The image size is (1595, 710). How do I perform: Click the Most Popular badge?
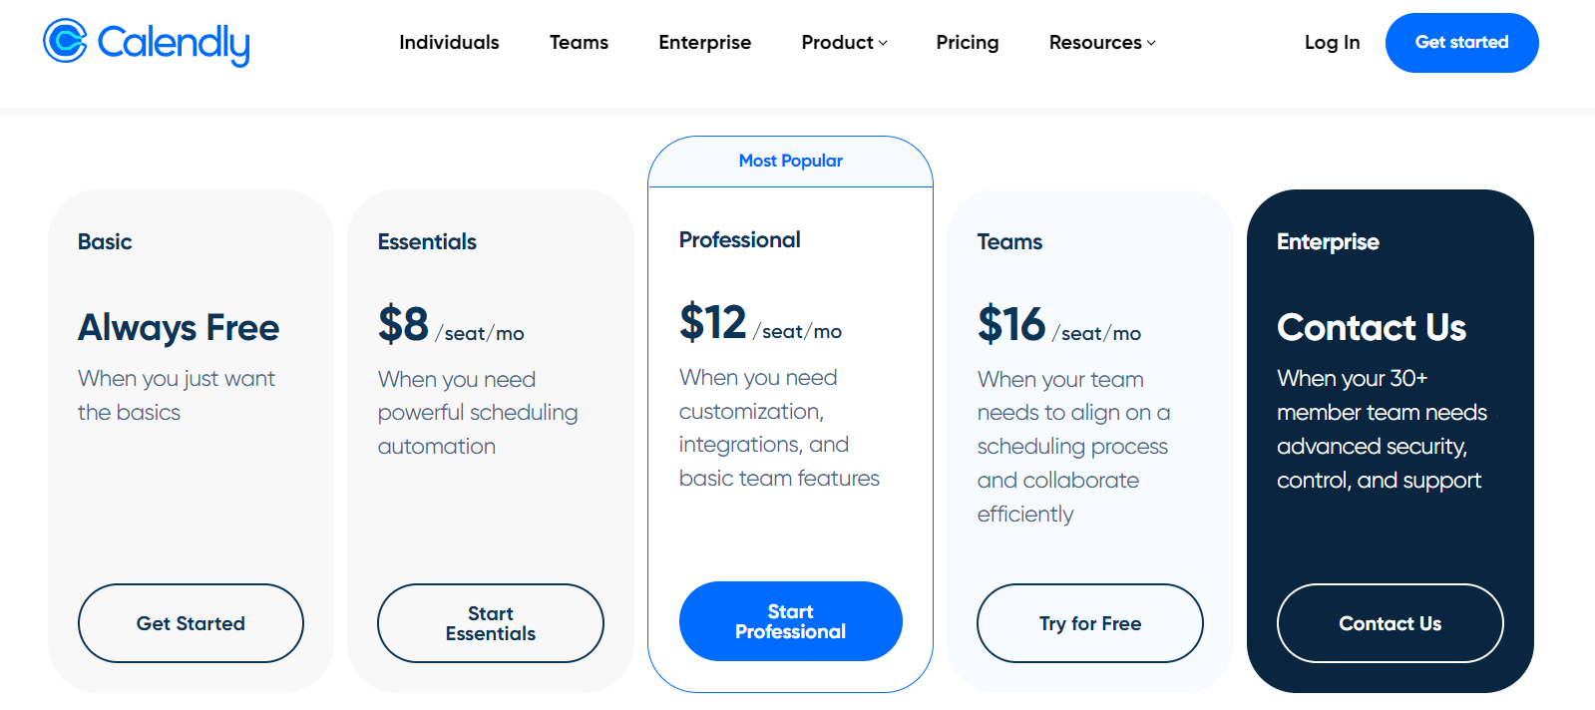pyautogui.click(x=790, y=161)
